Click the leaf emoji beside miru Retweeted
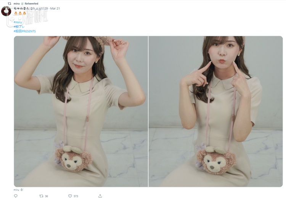 click(x=22, y=3)
